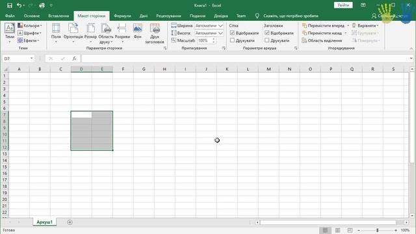Open Print Titles (Друк заголовків)
Screen dimensions: 416x234
pyautogui.click(x=155, y=33)
